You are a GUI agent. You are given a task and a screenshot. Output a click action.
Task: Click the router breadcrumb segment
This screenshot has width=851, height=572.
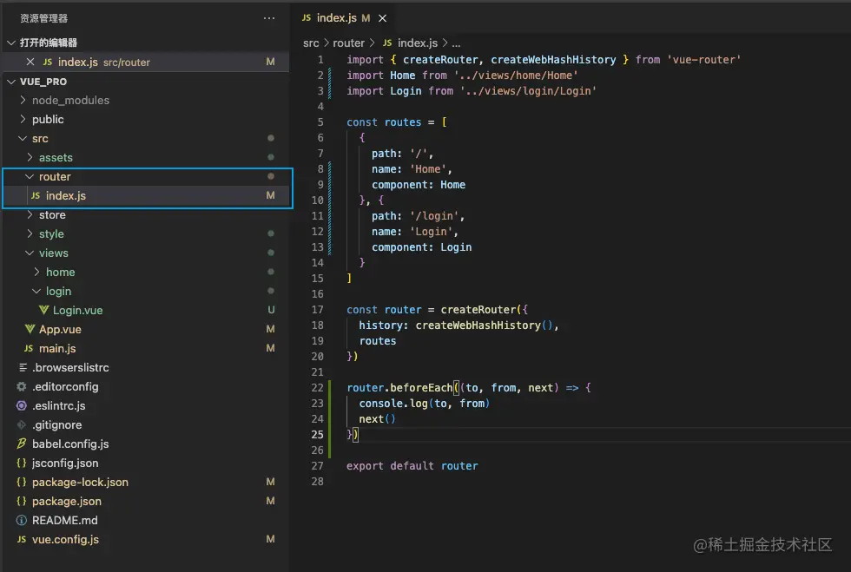[x=348, y=43]
